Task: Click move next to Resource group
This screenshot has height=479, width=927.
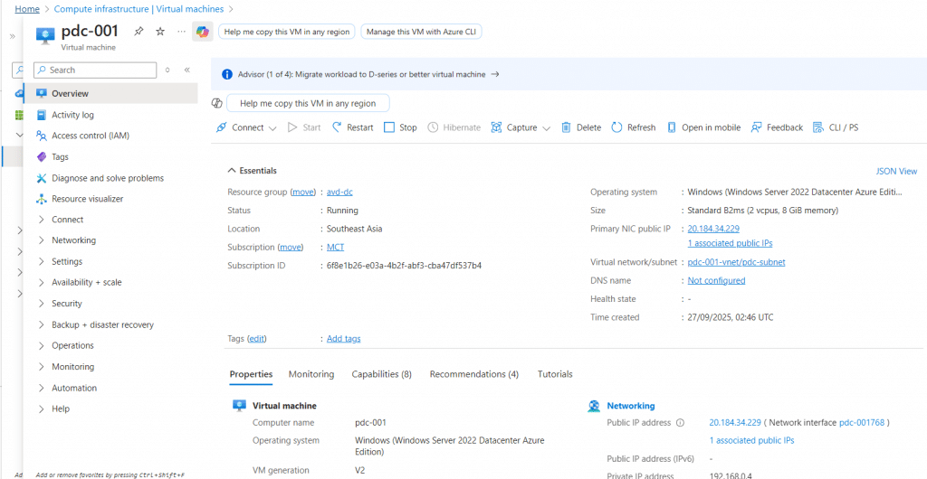Action: point(303,192)
